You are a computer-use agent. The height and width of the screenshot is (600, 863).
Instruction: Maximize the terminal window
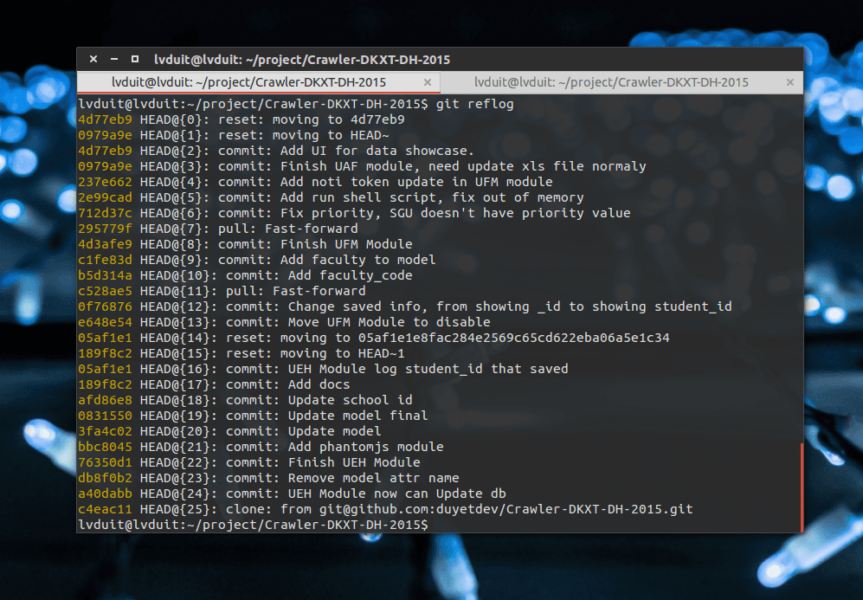coord(134,59)
